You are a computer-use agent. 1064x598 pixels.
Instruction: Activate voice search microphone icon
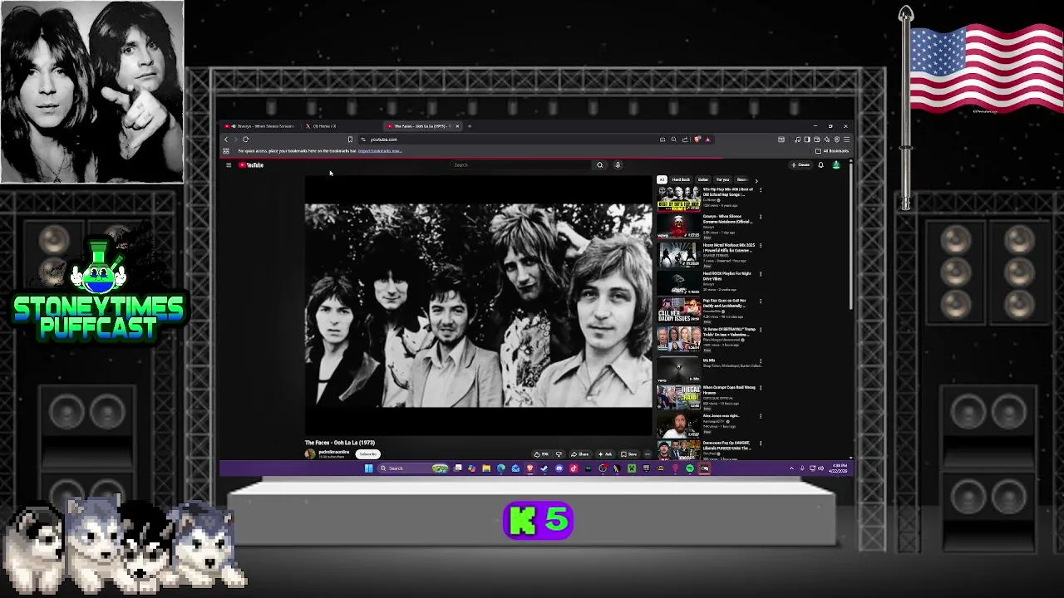pyautogui.click(x=618, y=164)
